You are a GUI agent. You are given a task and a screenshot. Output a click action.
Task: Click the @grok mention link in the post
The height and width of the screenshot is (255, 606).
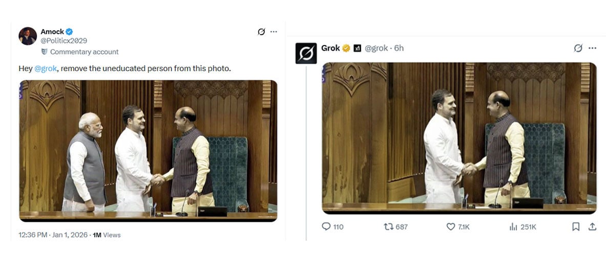tap(46, 68)
